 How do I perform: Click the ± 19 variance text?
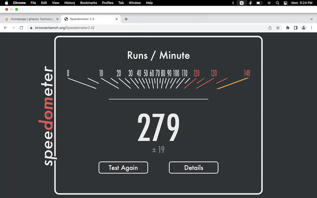(158, 150)
